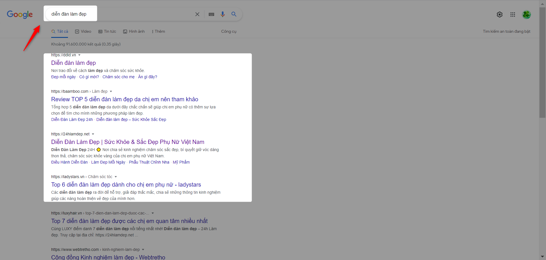Open the Settings gear icon
This screenshot has width=546, height=260.
[x=500, y=15]
